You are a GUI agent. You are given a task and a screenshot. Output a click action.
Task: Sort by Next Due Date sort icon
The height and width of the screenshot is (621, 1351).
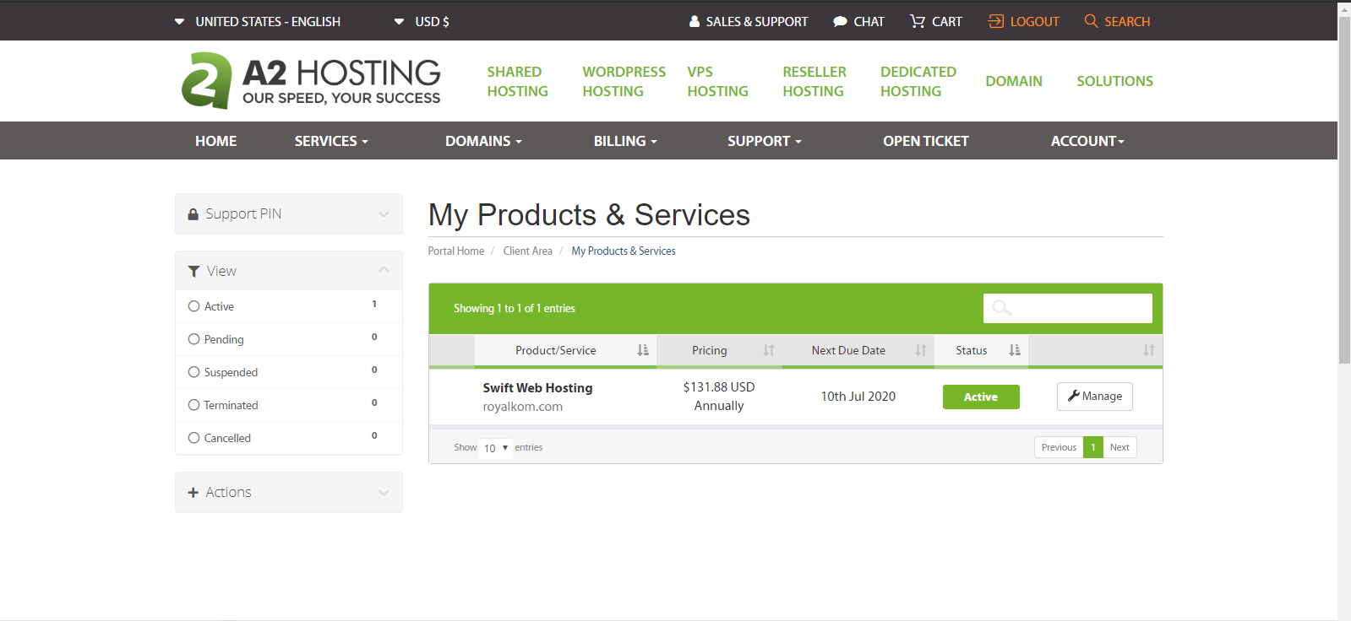(x=921, y=350)
